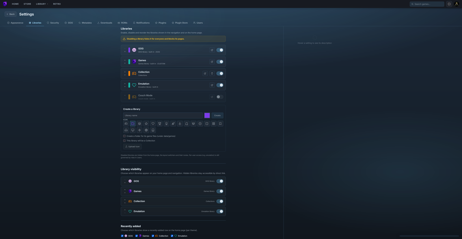
Task: Open the Metadata tab
Action: 85,23
